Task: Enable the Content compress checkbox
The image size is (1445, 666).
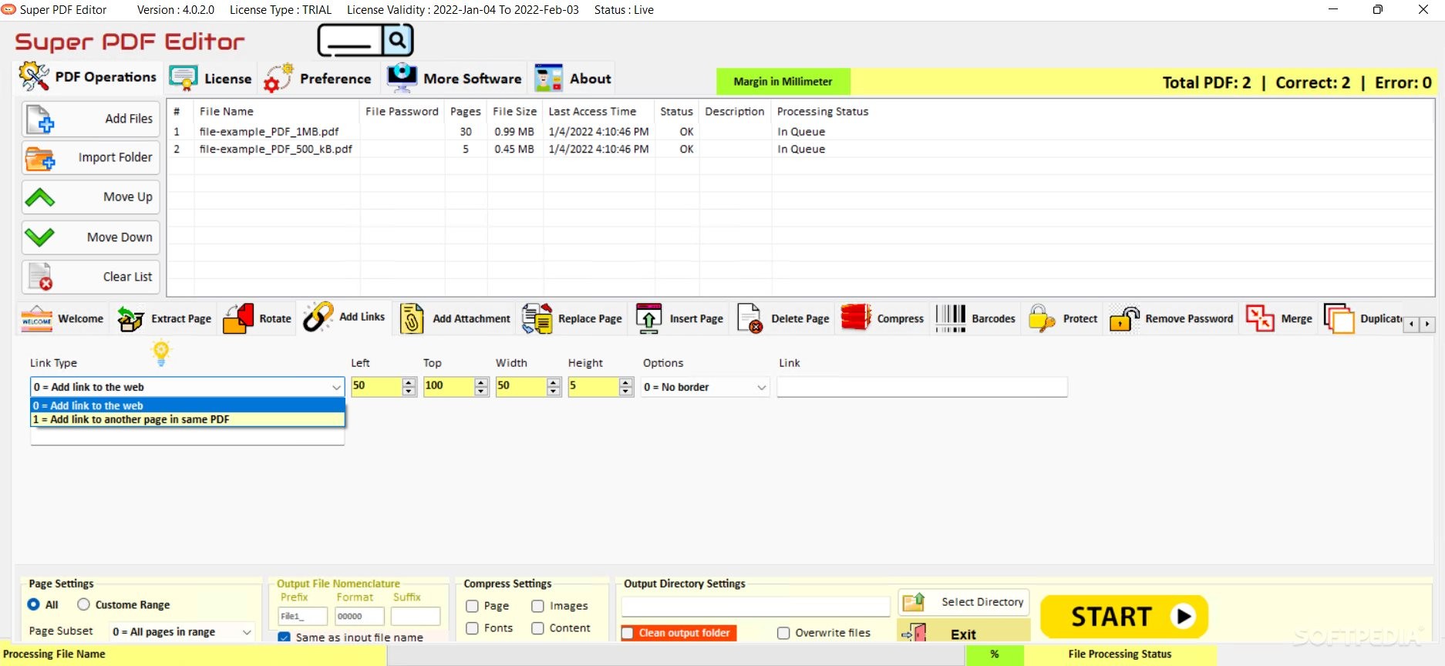Action: coord(537,628)
